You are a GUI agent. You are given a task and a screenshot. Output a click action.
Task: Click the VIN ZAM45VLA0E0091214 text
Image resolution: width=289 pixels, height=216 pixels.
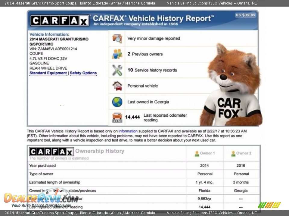53,49
